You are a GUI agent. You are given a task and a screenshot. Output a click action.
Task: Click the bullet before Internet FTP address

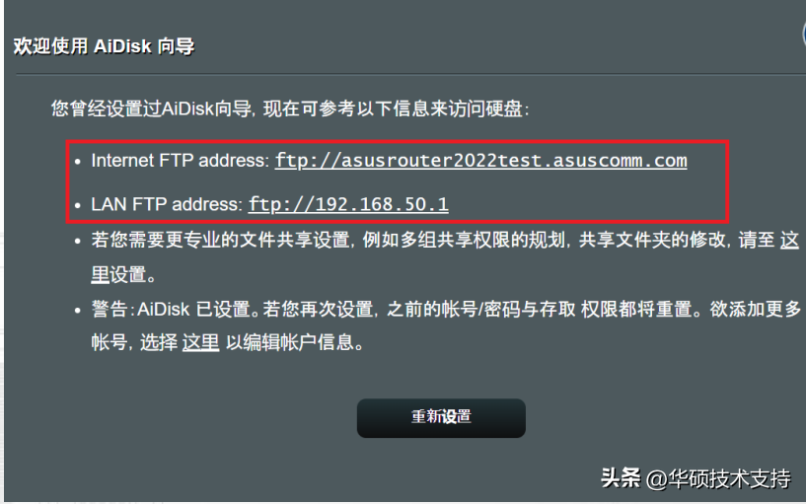point(78,162)
